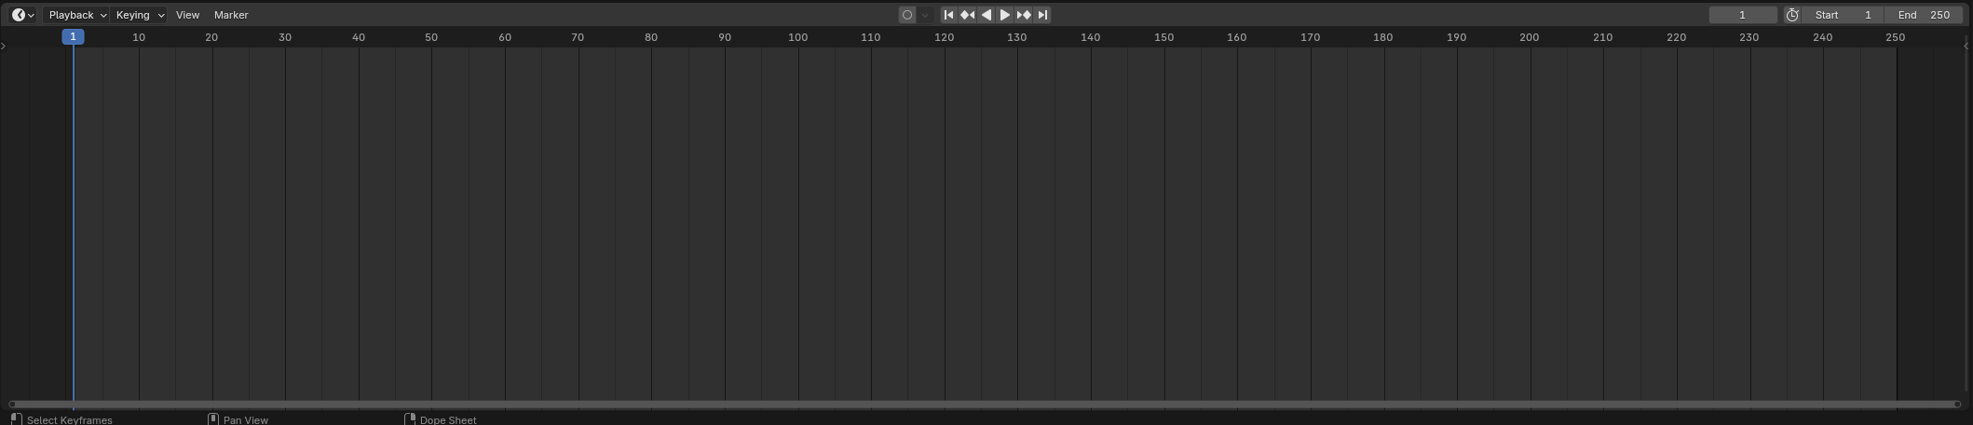Jump to the first frame (start)
This screenshot has height=425, width=1973.
(948, 15)
